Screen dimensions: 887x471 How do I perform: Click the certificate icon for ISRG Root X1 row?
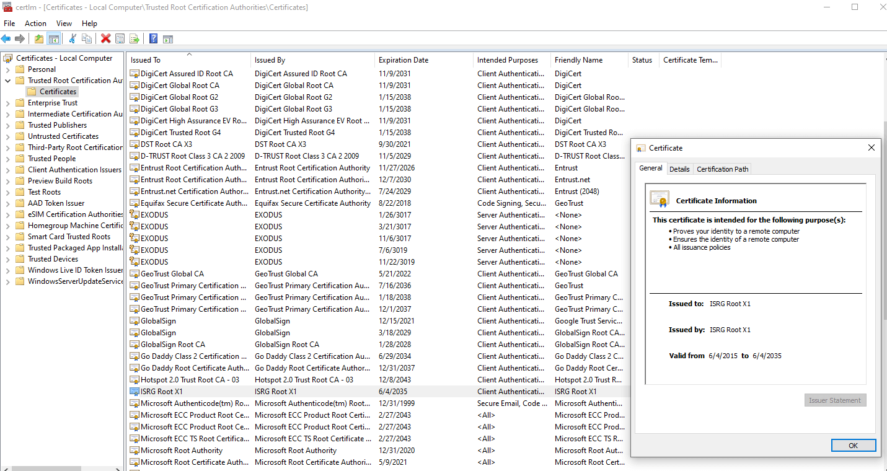[134, 392]
